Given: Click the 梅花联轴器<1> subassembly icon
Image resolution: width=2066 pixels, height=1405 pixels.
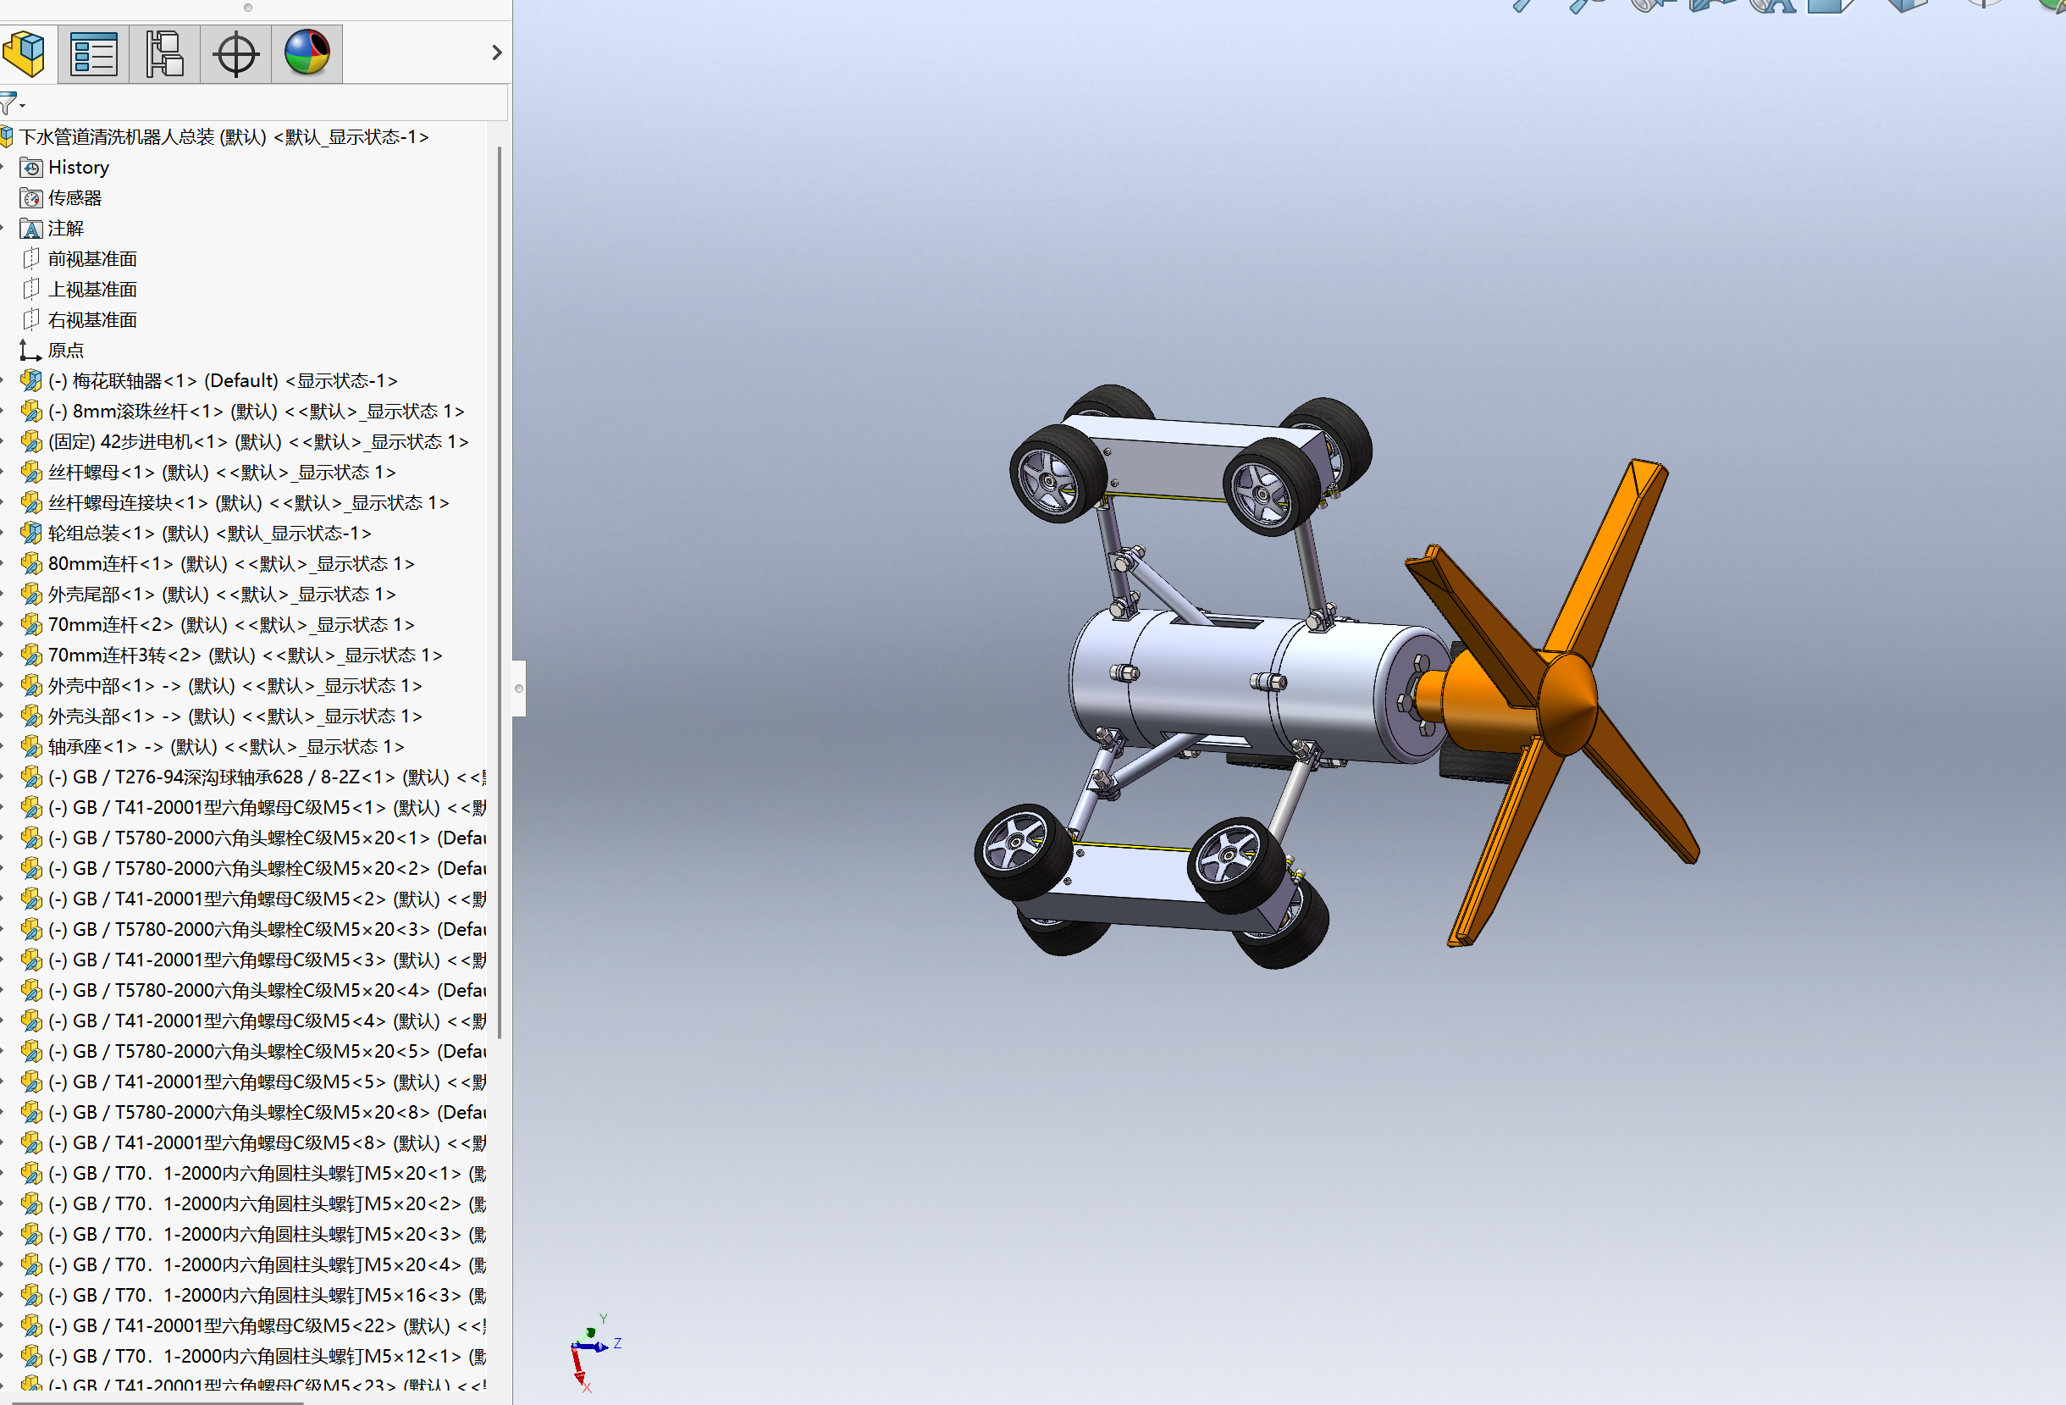Looking at the screenshot, I should coord(31,380).
